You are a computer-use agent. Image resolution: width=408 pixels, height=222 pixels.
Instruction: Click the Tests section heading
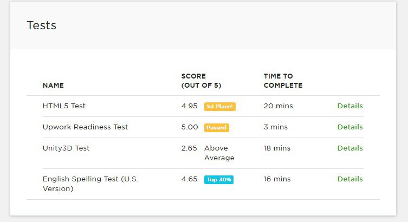coord(42,25)
